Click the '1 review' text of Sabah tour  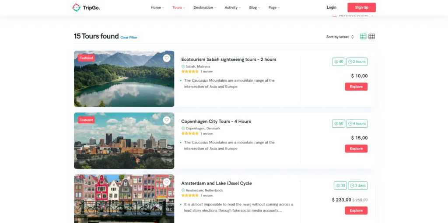(x=206, y=71)
